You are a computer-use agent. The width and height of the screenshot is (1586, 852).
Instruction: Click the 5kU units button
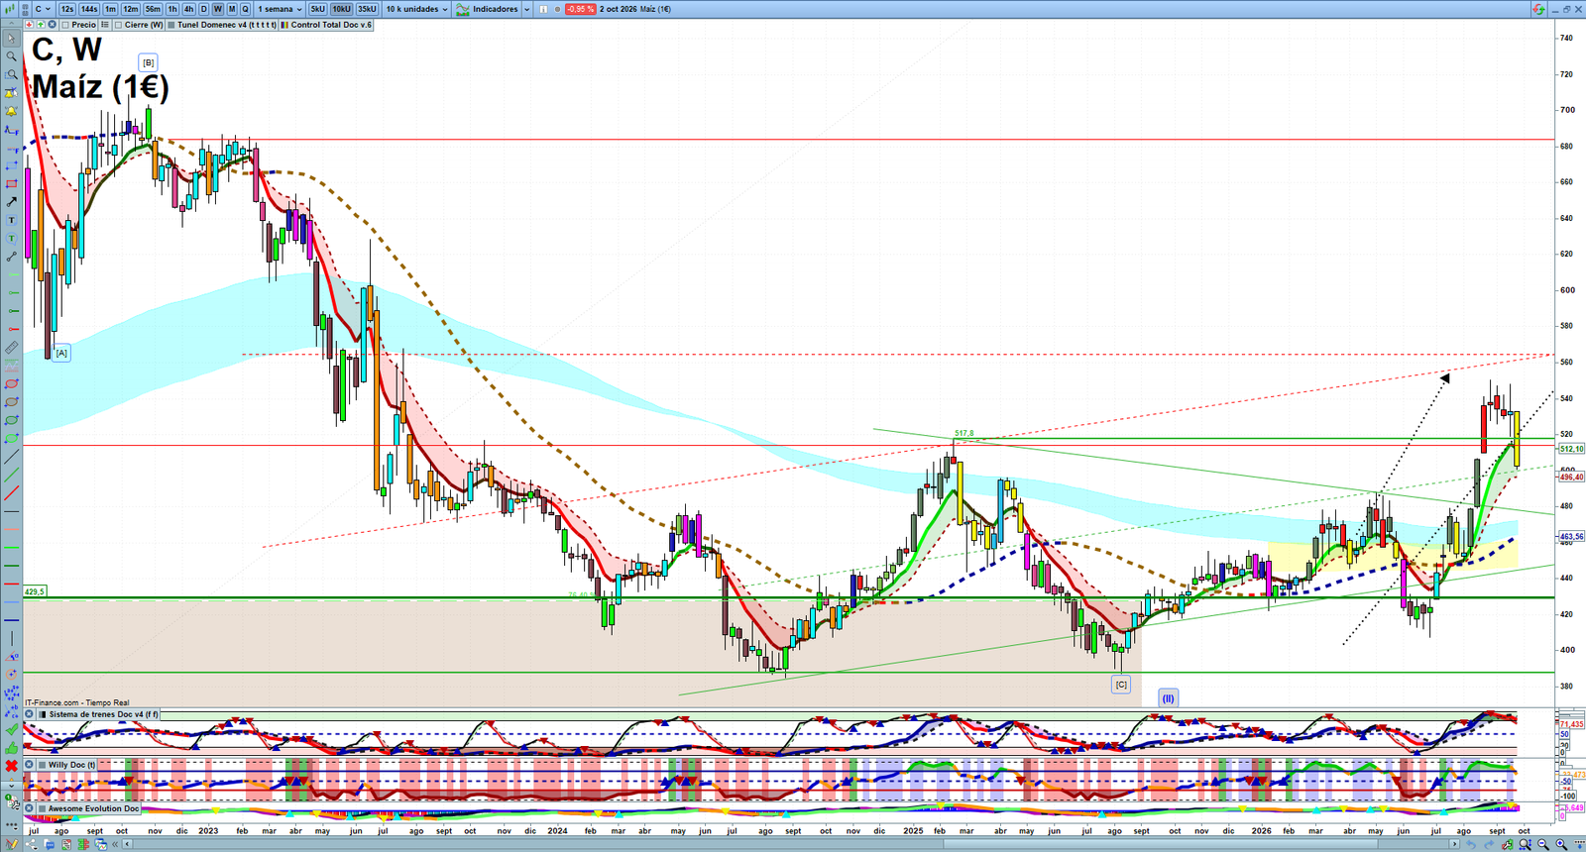click(318, 9)
